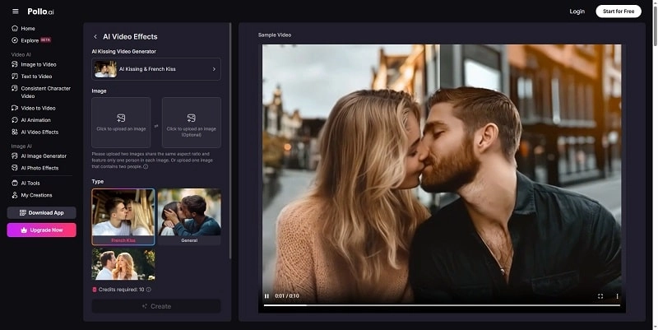The width and height of the screenshot is (658, 330).
Task: Select the General type thumbnail
Action: 189,216
